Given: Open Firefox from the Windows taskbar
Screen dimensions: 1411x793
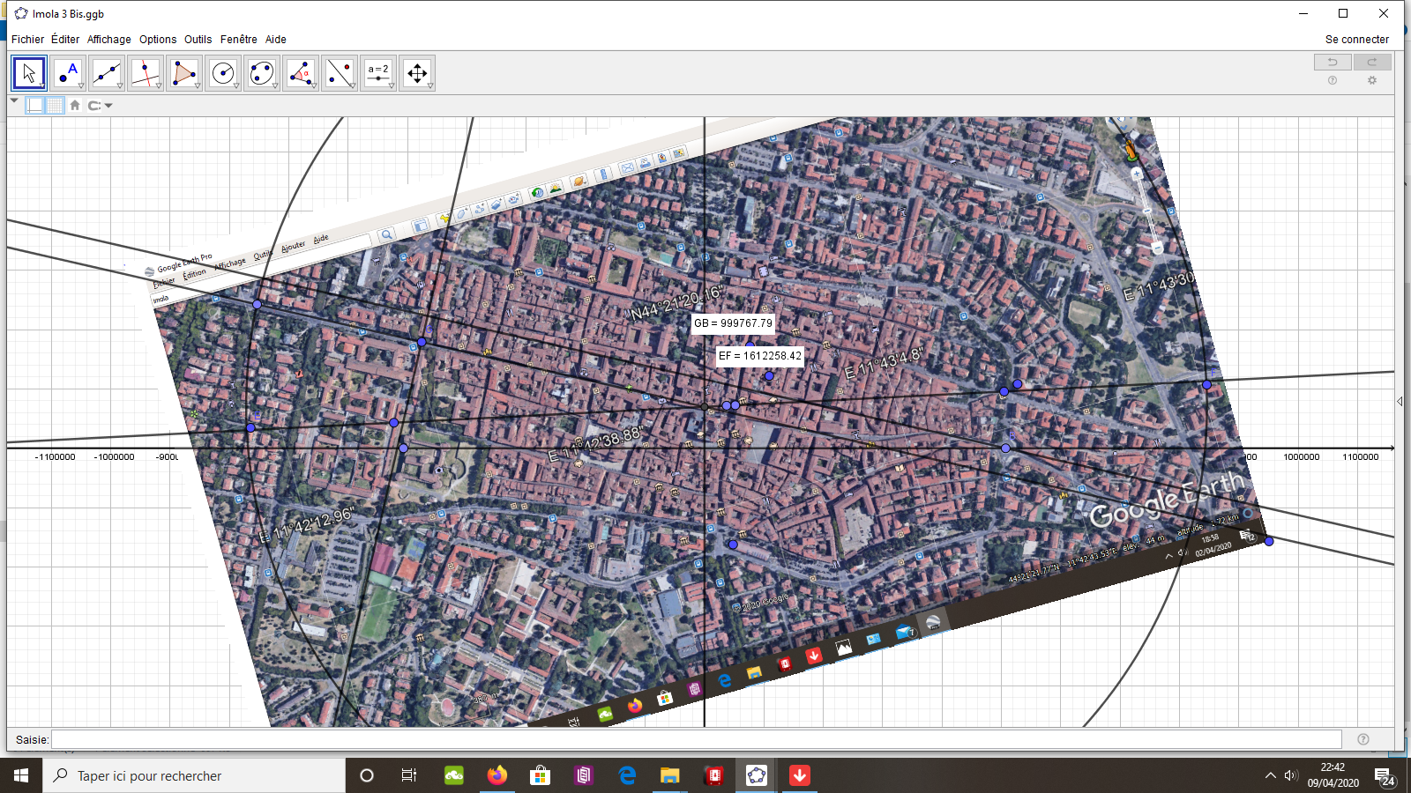Looking at the screenshot, I should 497,775.
